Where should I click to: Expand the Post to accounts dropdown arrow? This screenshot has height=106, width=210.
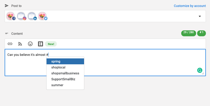[200, 16]
